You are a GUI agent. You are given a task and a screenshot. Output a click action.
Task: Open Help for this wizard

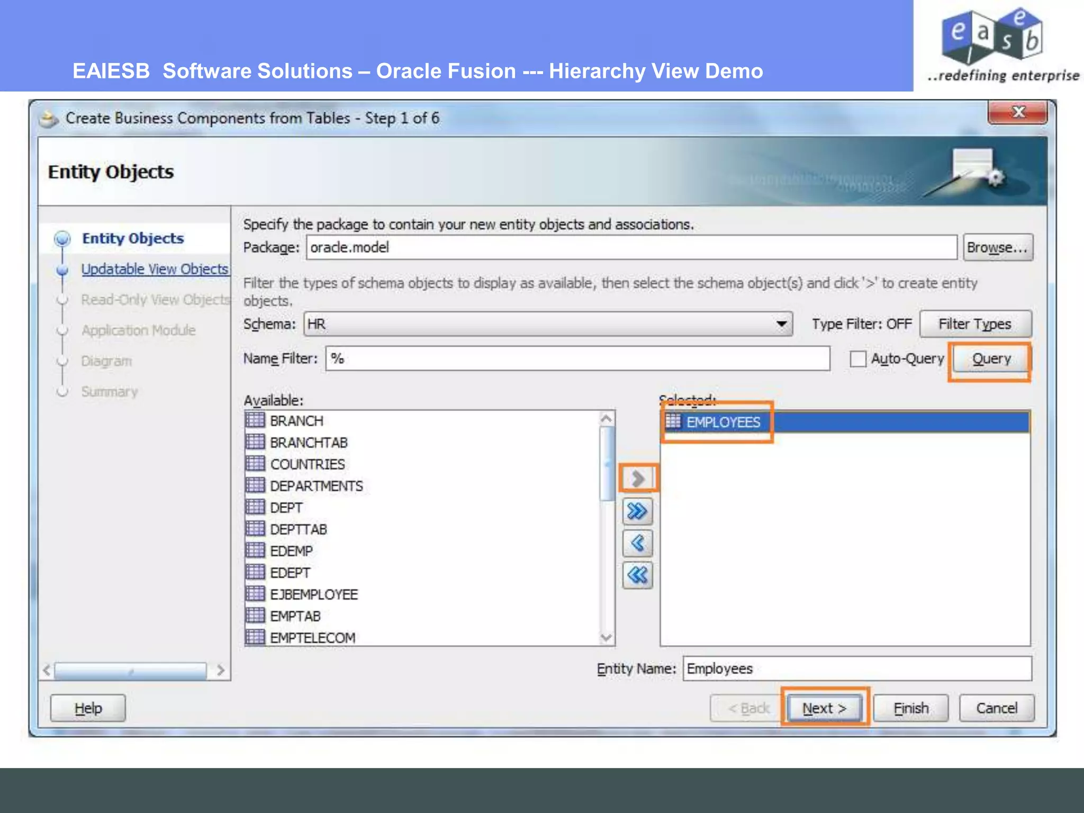(x=88, y=708)
